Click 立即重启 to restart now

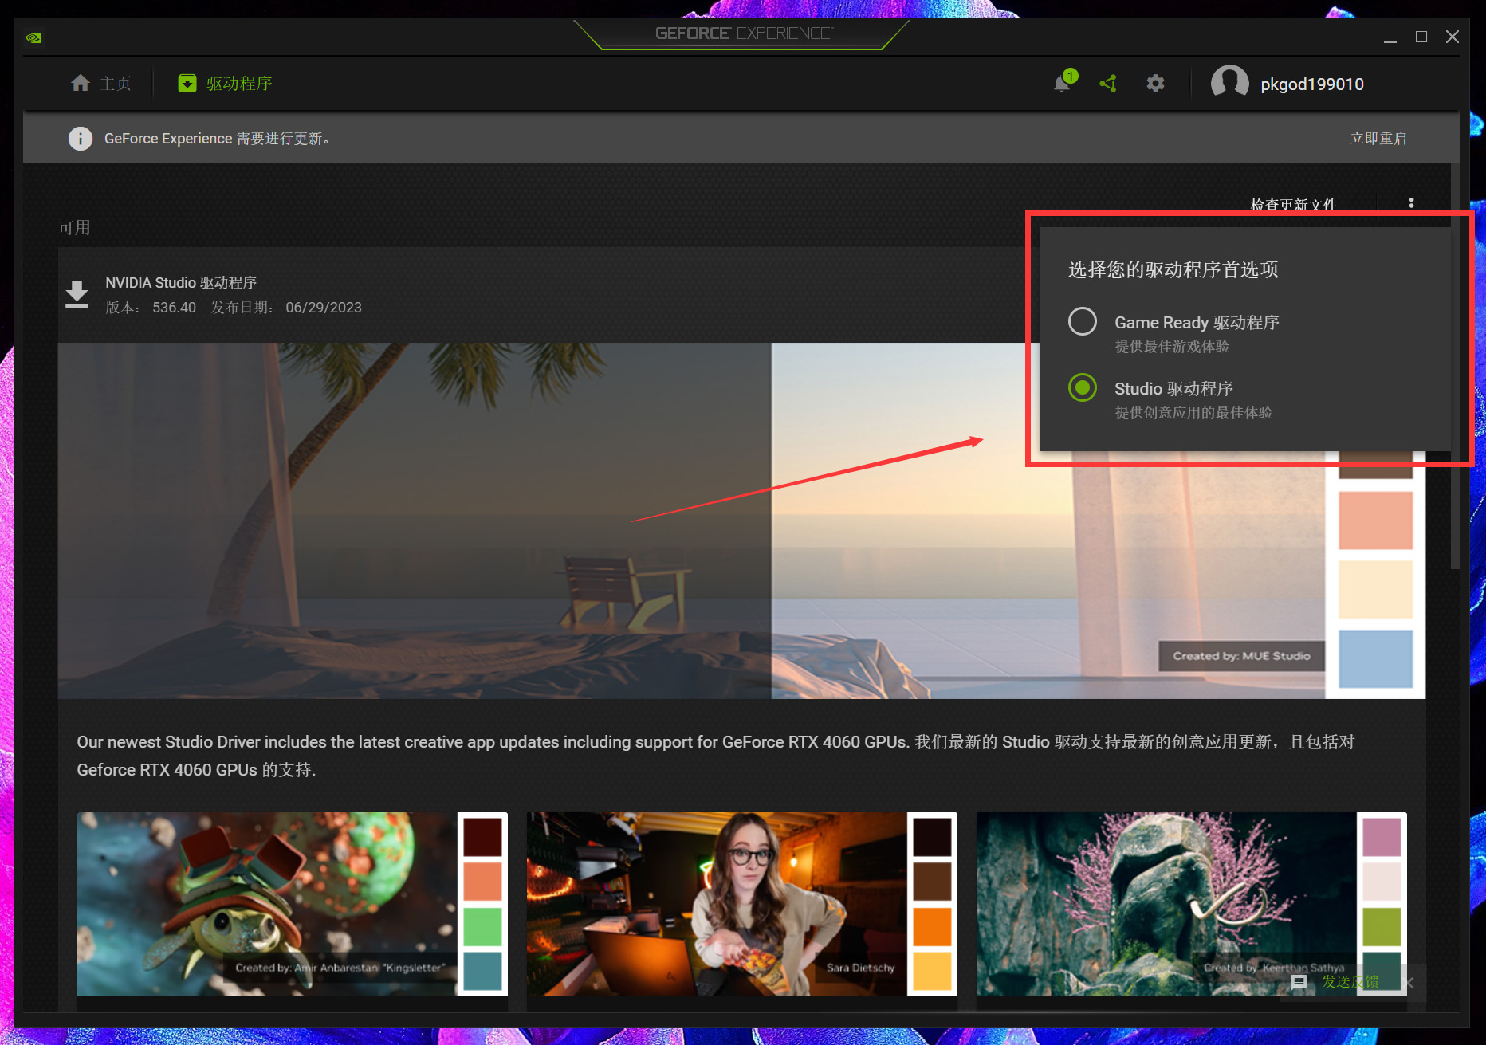pyautogui.click(x=1378, y=139)
